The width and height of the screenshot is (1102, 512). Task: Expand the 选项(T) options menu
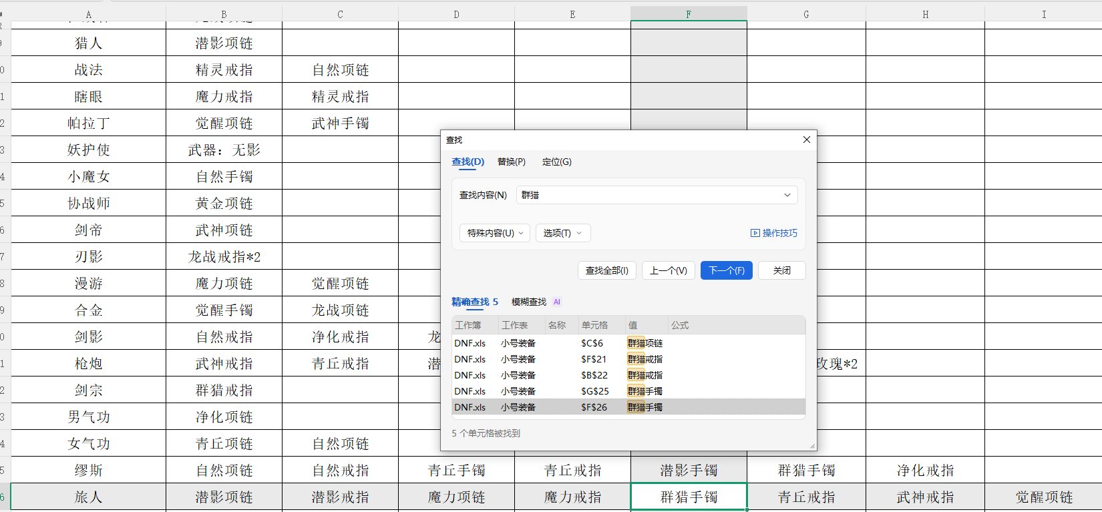click(562, 233)
